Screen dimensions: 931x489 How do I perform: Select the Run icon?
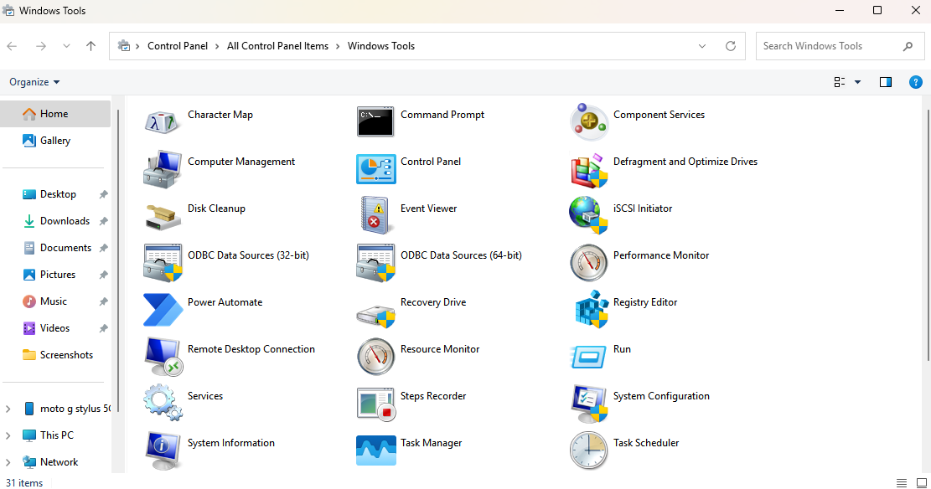[x=588, y=356]
